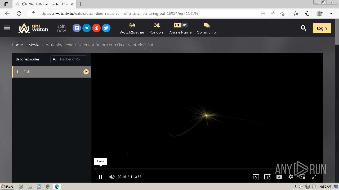The height and width of the screenshot is (190, 339).
Task: Select episode 1 Full
Action: 52,72
